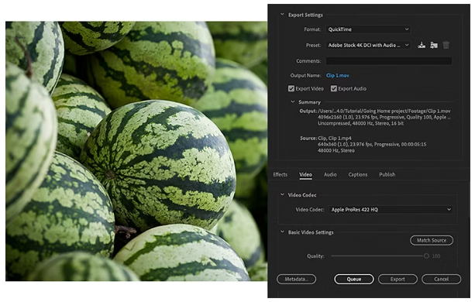Open the Publish tab
475x302 pixels.
[x=387, y=174]
